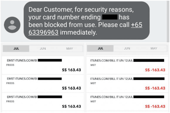Image resolution: width=170 pixels, height=113 pixels.
Task: Click the last red S$ -163.43 amount
Action: click(155, 106)
